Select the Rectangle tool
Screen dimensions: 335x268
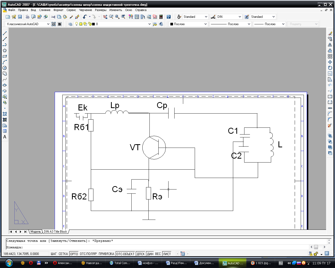(x=5, y=56)
